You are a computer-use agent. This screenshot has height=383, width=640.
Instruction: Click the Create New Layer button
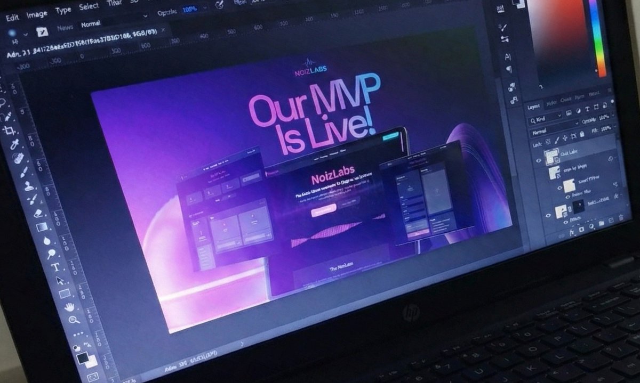click(x=611, y=219)
